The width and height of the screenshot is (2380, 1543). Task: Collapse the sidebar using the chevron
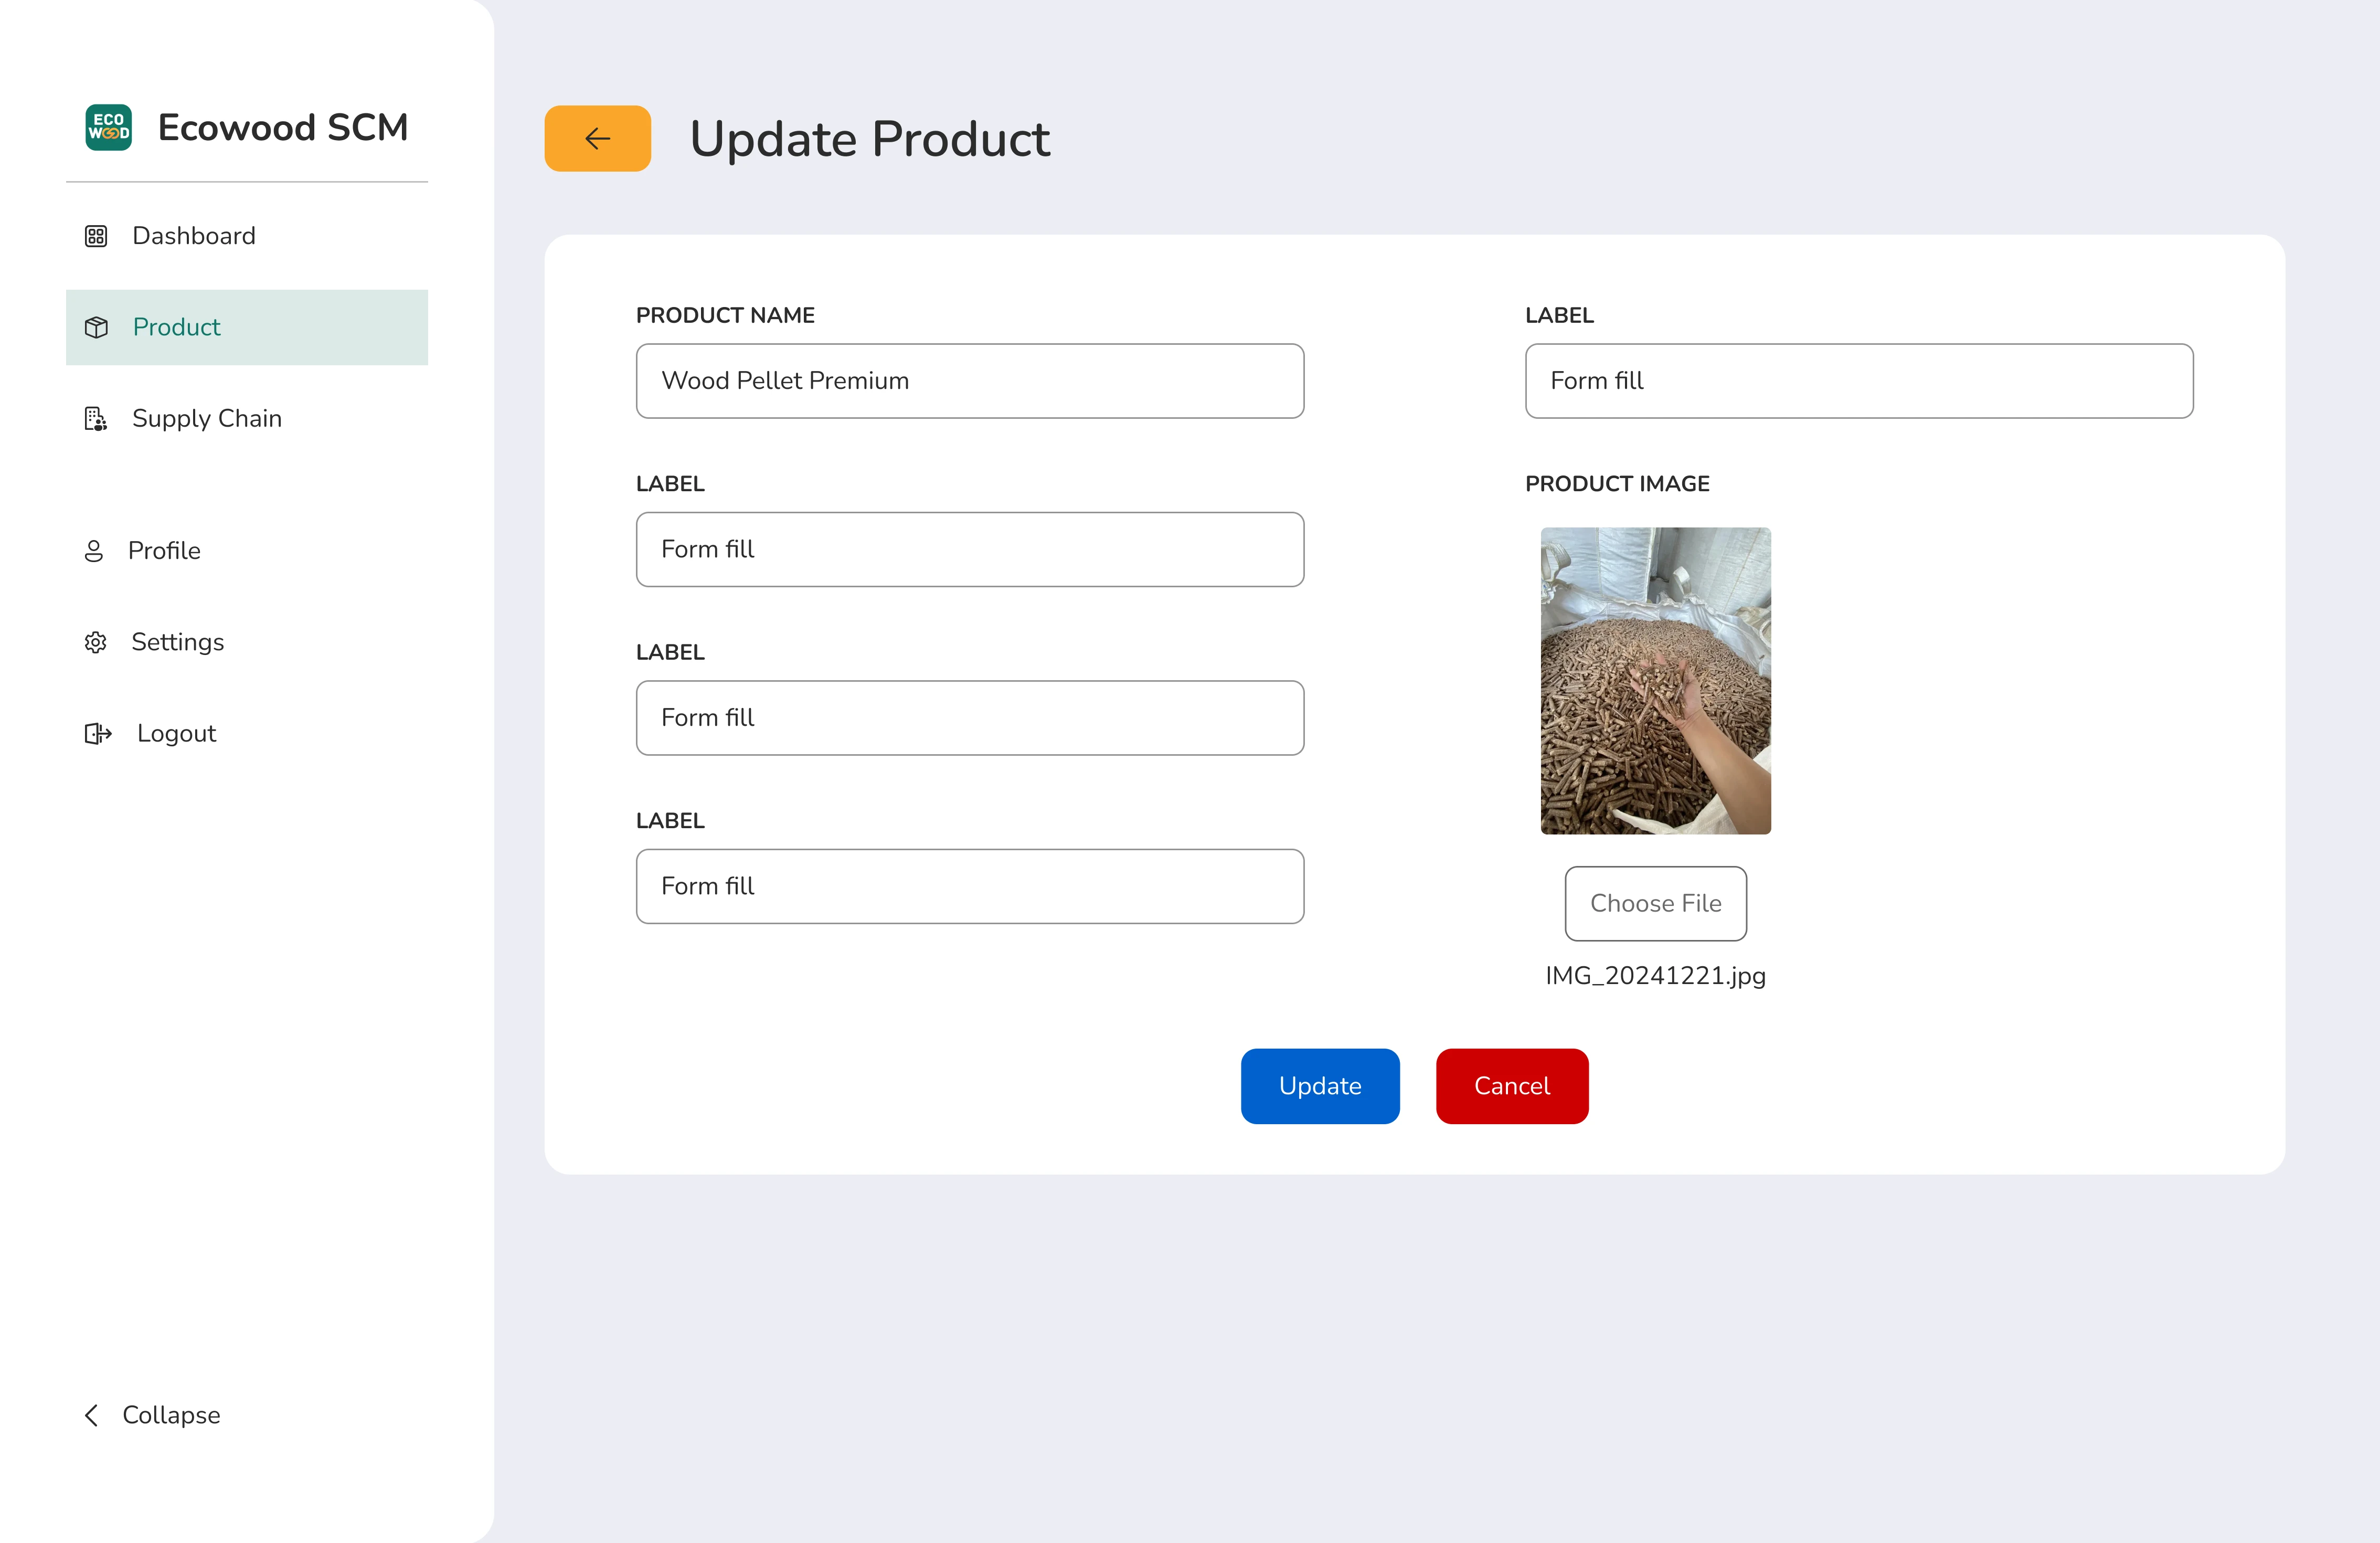pos(92,1415)
